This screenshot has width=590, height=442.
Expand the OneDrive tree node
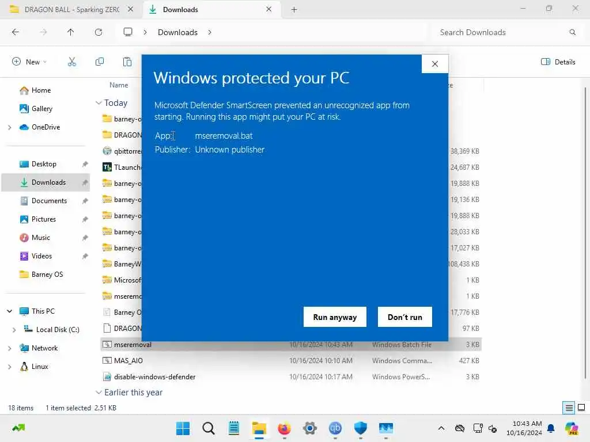10,127
